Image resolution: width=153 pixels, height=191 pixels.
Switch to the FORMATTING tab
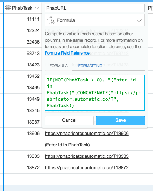point(90,66)
